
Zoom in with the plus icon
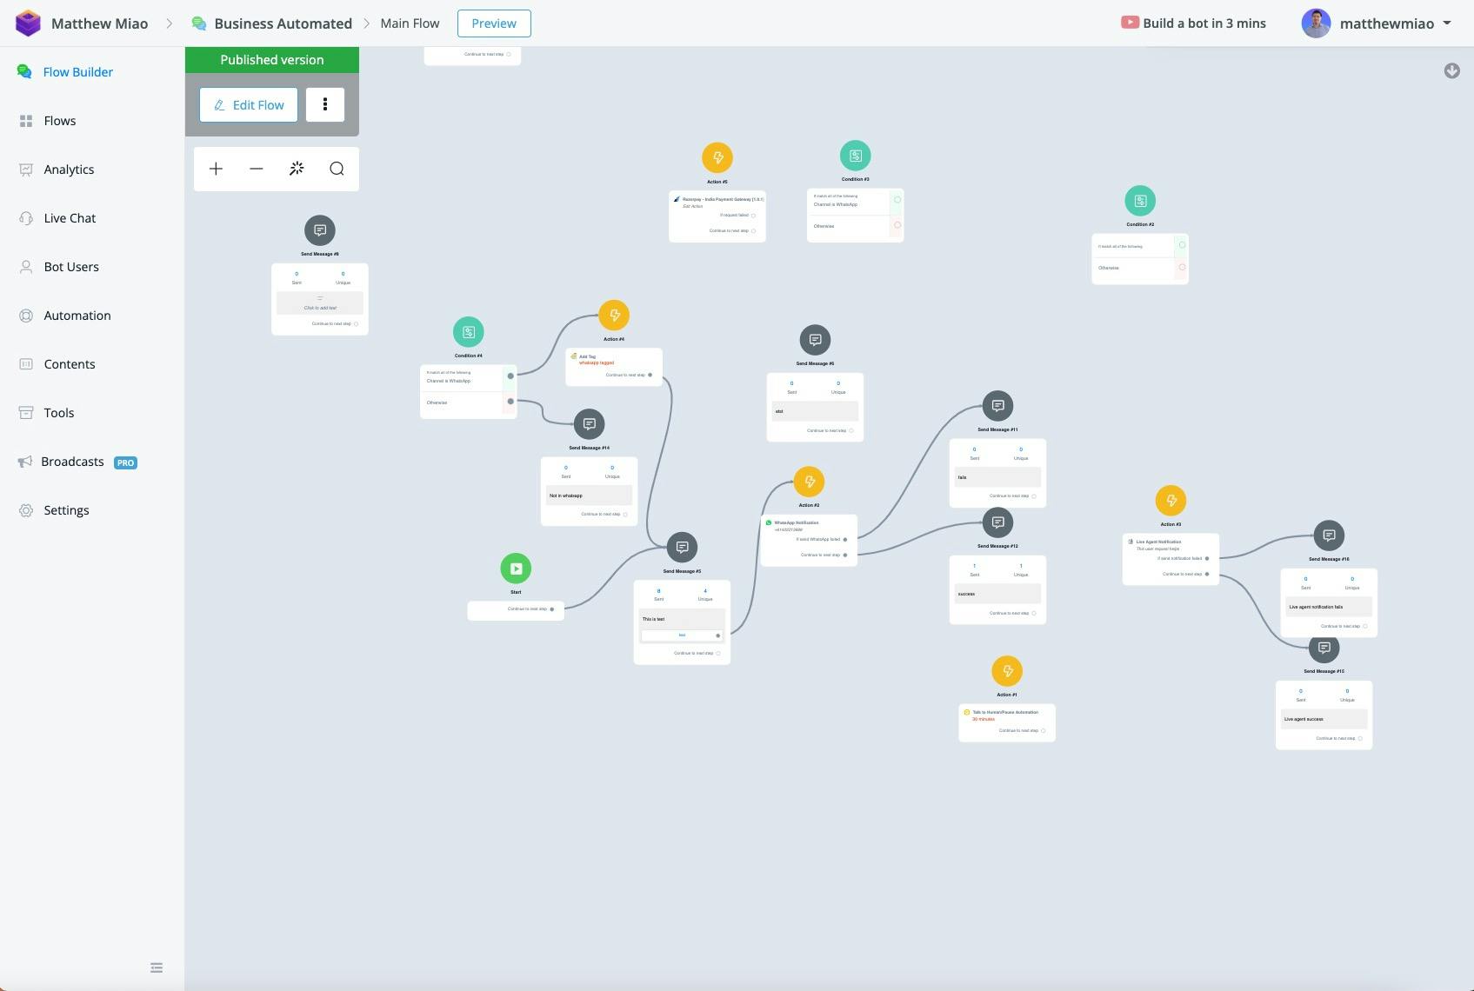pos(216,169)
